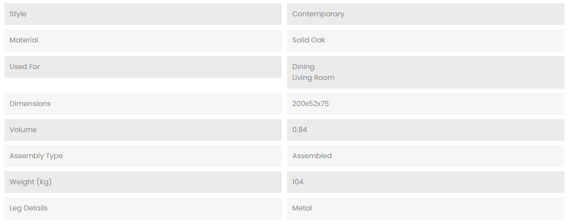Viewport: 572px width, 224px height.
Task: Click the word Solid in Material value
Action: pyautogui.click(x=301, y=40)
